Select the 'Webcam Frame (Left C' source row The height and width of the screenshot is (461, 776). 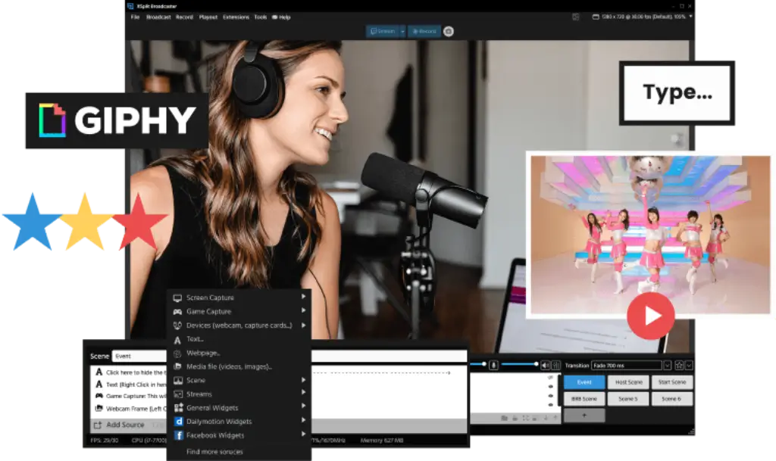(x=130, y=408)
